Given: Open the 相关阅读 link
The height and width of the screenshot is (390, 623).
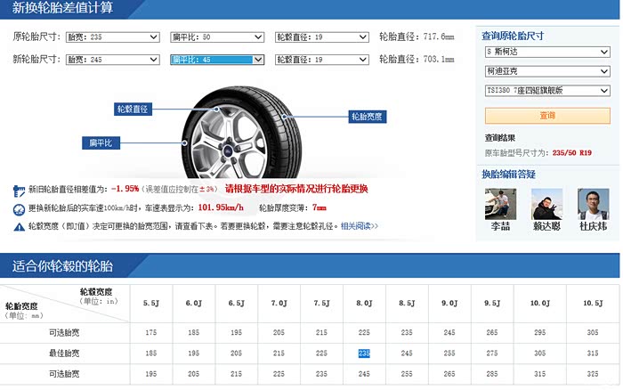Looking at the screenshot, I should [x=360, y=226].
